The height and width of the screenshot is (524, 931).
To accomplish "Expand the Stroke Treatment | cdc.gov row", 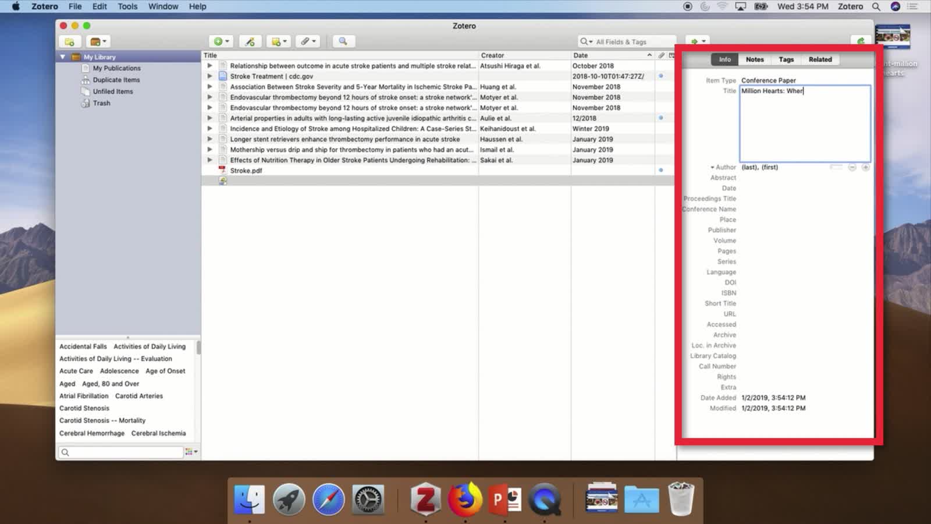I will (x=209, y=76).
